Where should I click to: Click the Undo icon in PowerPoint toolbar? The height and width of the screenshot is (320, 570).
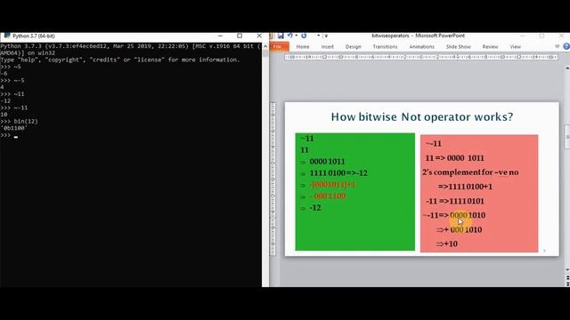pos(290,36)
